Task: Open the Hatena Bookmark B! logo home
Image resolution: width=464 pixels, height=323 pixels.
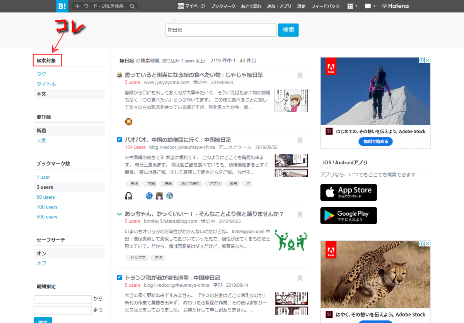Action: [x=61, y=6]
